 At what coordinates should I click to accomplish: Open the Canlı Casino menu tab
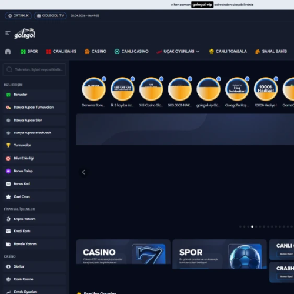(x=132, y=51)
